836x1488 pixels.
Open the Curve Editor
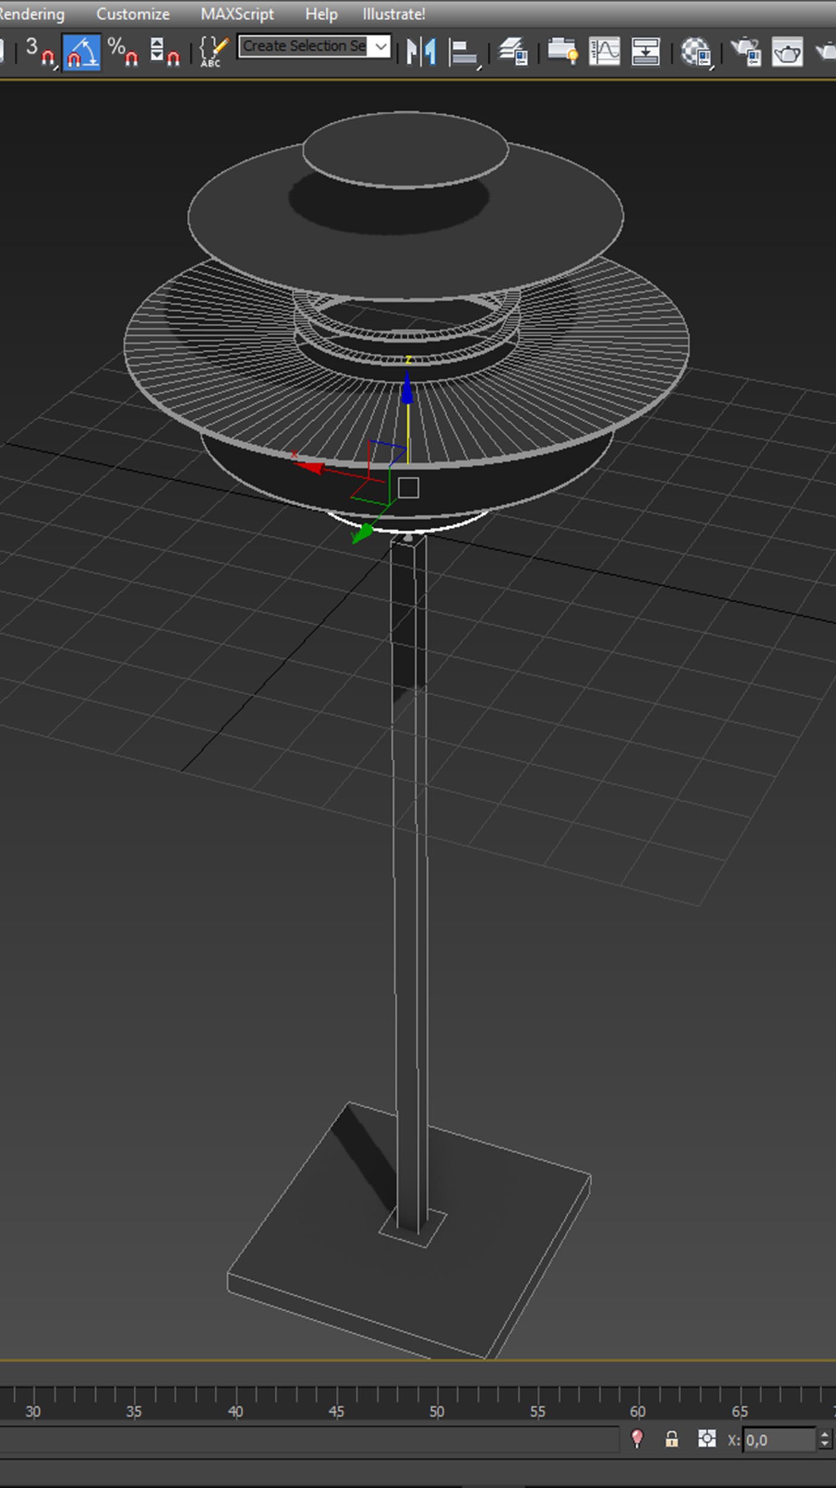[x=604, y=52]
